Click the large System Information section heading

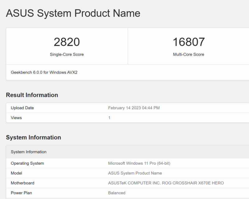pyautogui.click(x=33, y=138)
